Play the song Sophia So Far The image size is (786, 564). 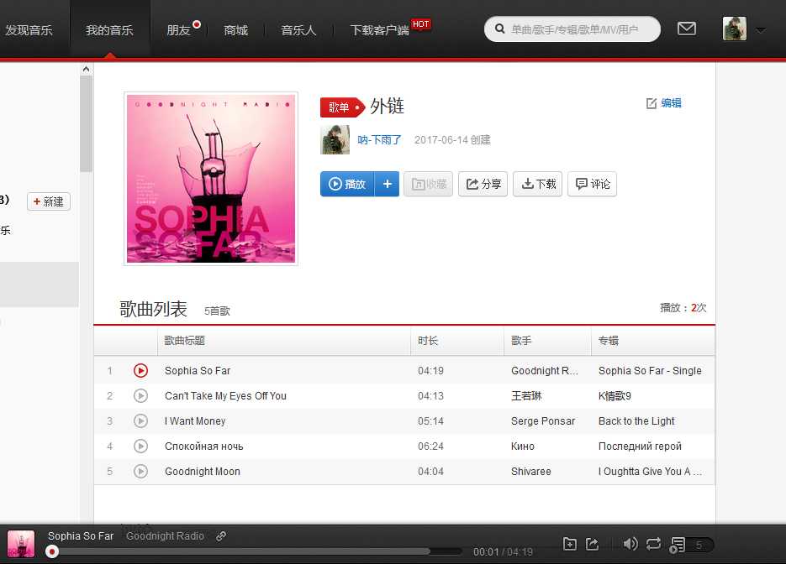(141, 370)
